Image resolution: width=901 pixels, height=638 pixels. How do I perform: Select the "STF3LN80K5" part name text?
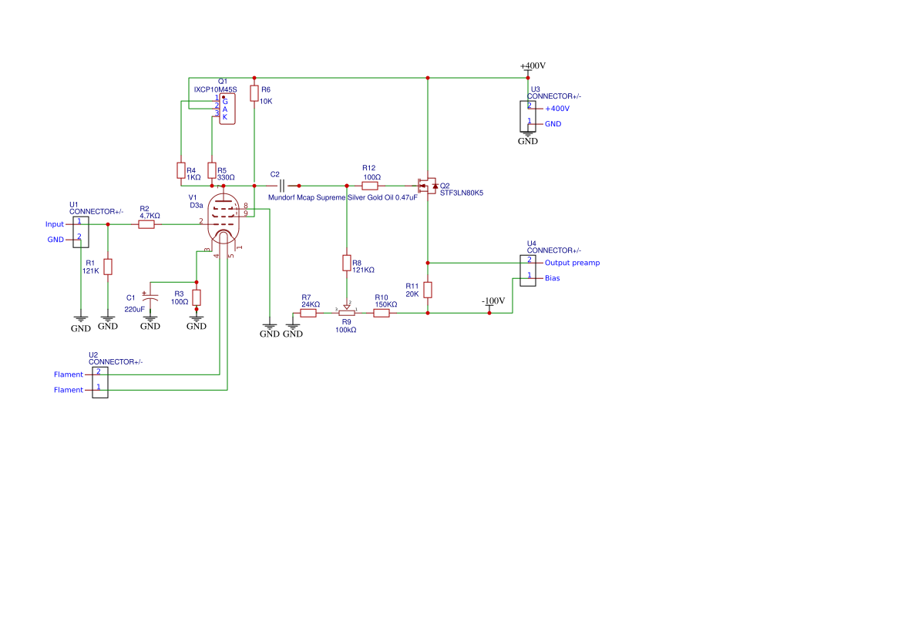[462, 193]
